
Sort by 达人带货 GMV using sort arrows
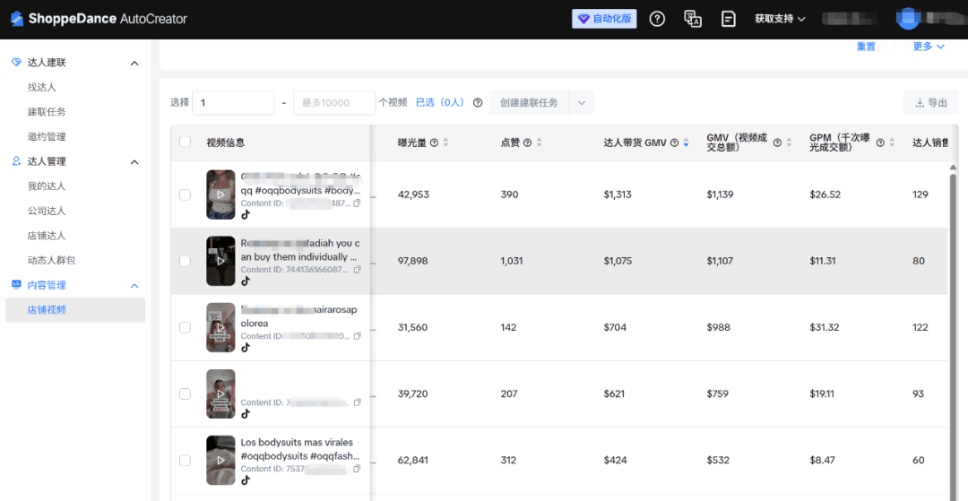pos(686,143)
